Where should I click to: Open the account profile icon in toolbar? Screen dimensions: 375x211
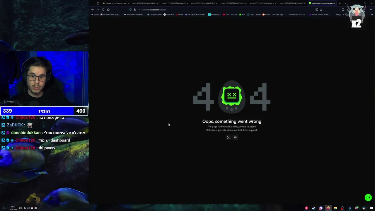point(343,9)
